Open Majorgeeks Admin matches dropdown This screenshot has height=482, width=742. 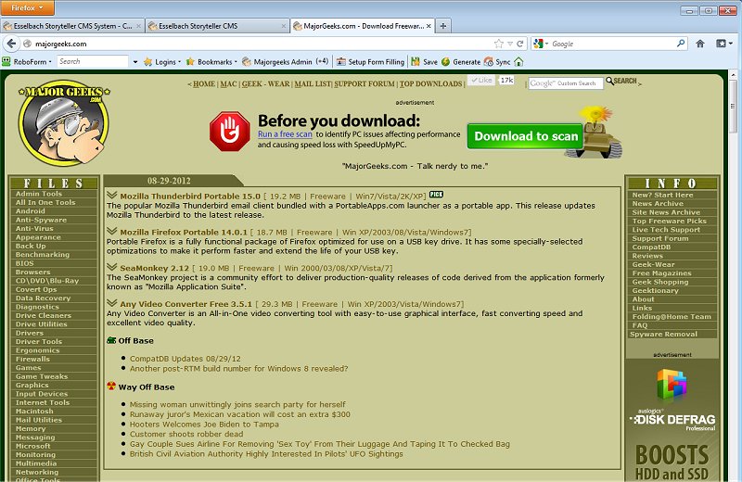pos(322,61)
